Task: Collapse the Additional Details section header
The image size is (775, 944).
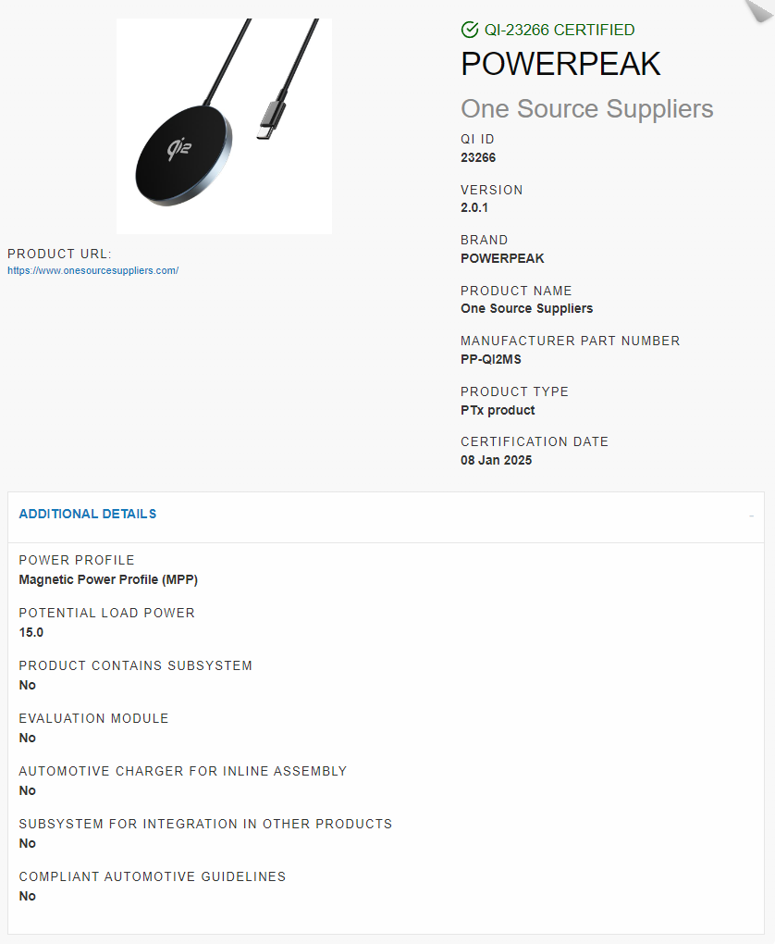Action: 88,514
